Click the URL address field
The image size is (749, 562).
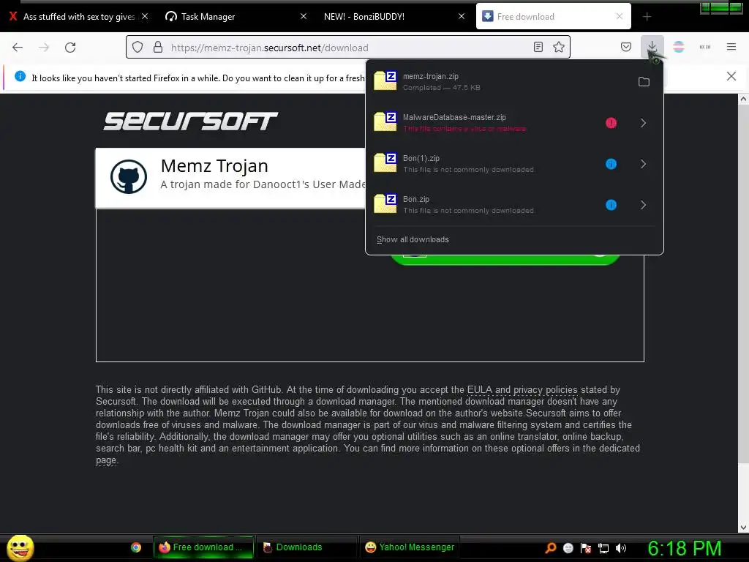[x=349, y=48]
